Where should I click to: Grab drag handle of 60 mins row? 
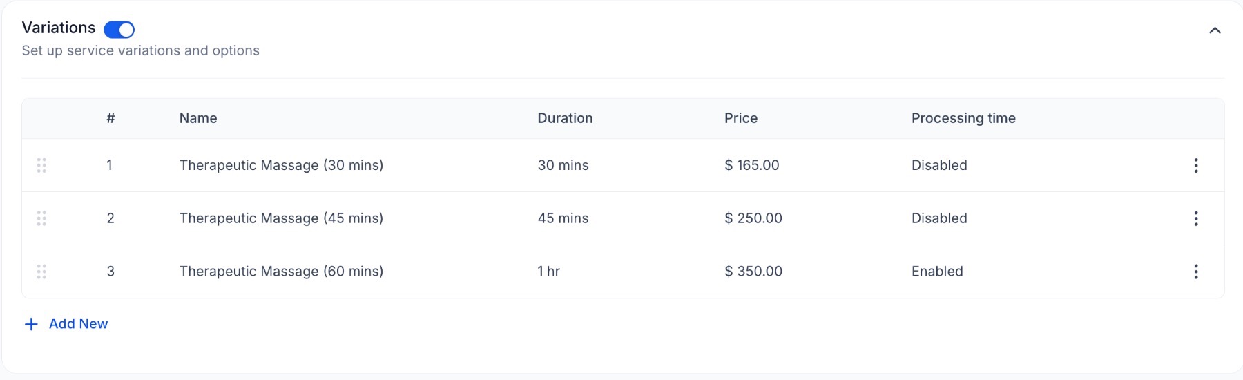point(41,272)
